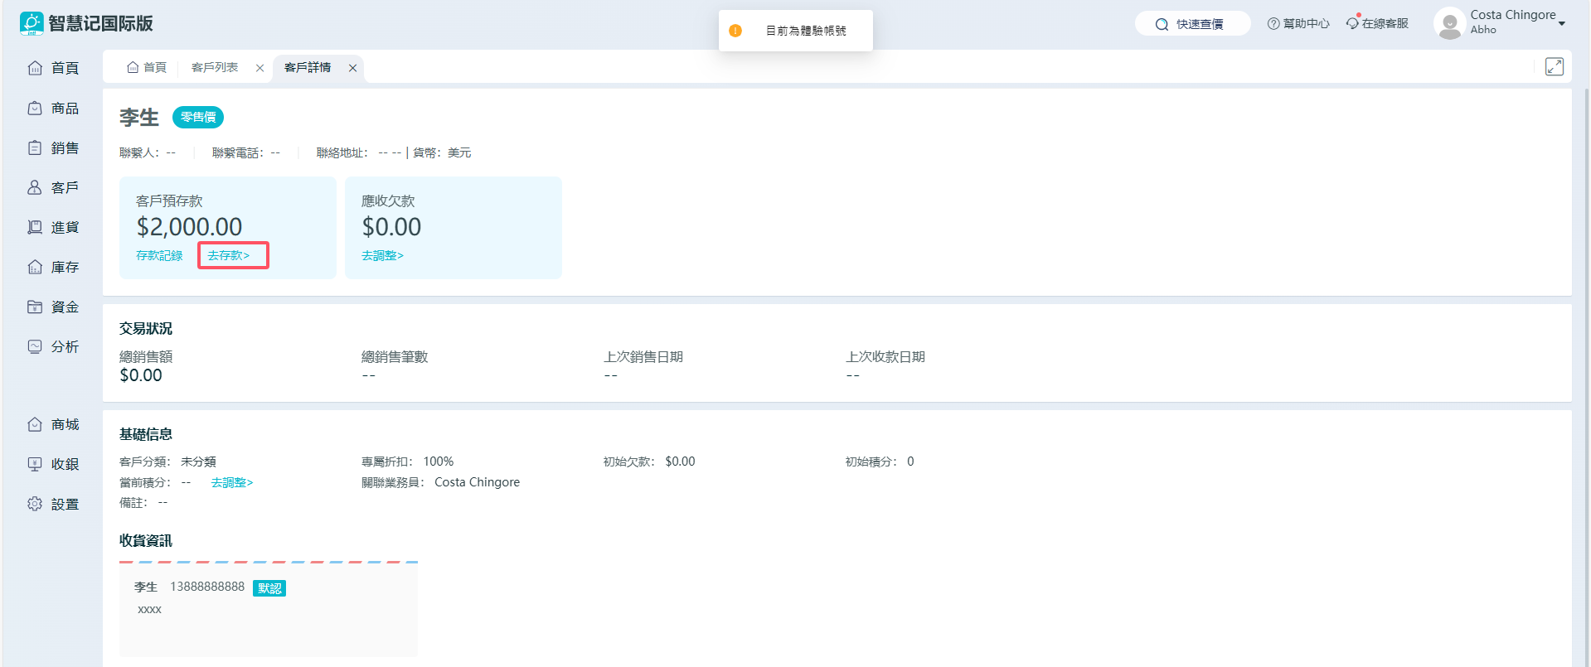This screenshot has height=667, width=1591.
Task: Open the 商品 products sidebar item
Action: pyautogui.click(x=53, y=109)
